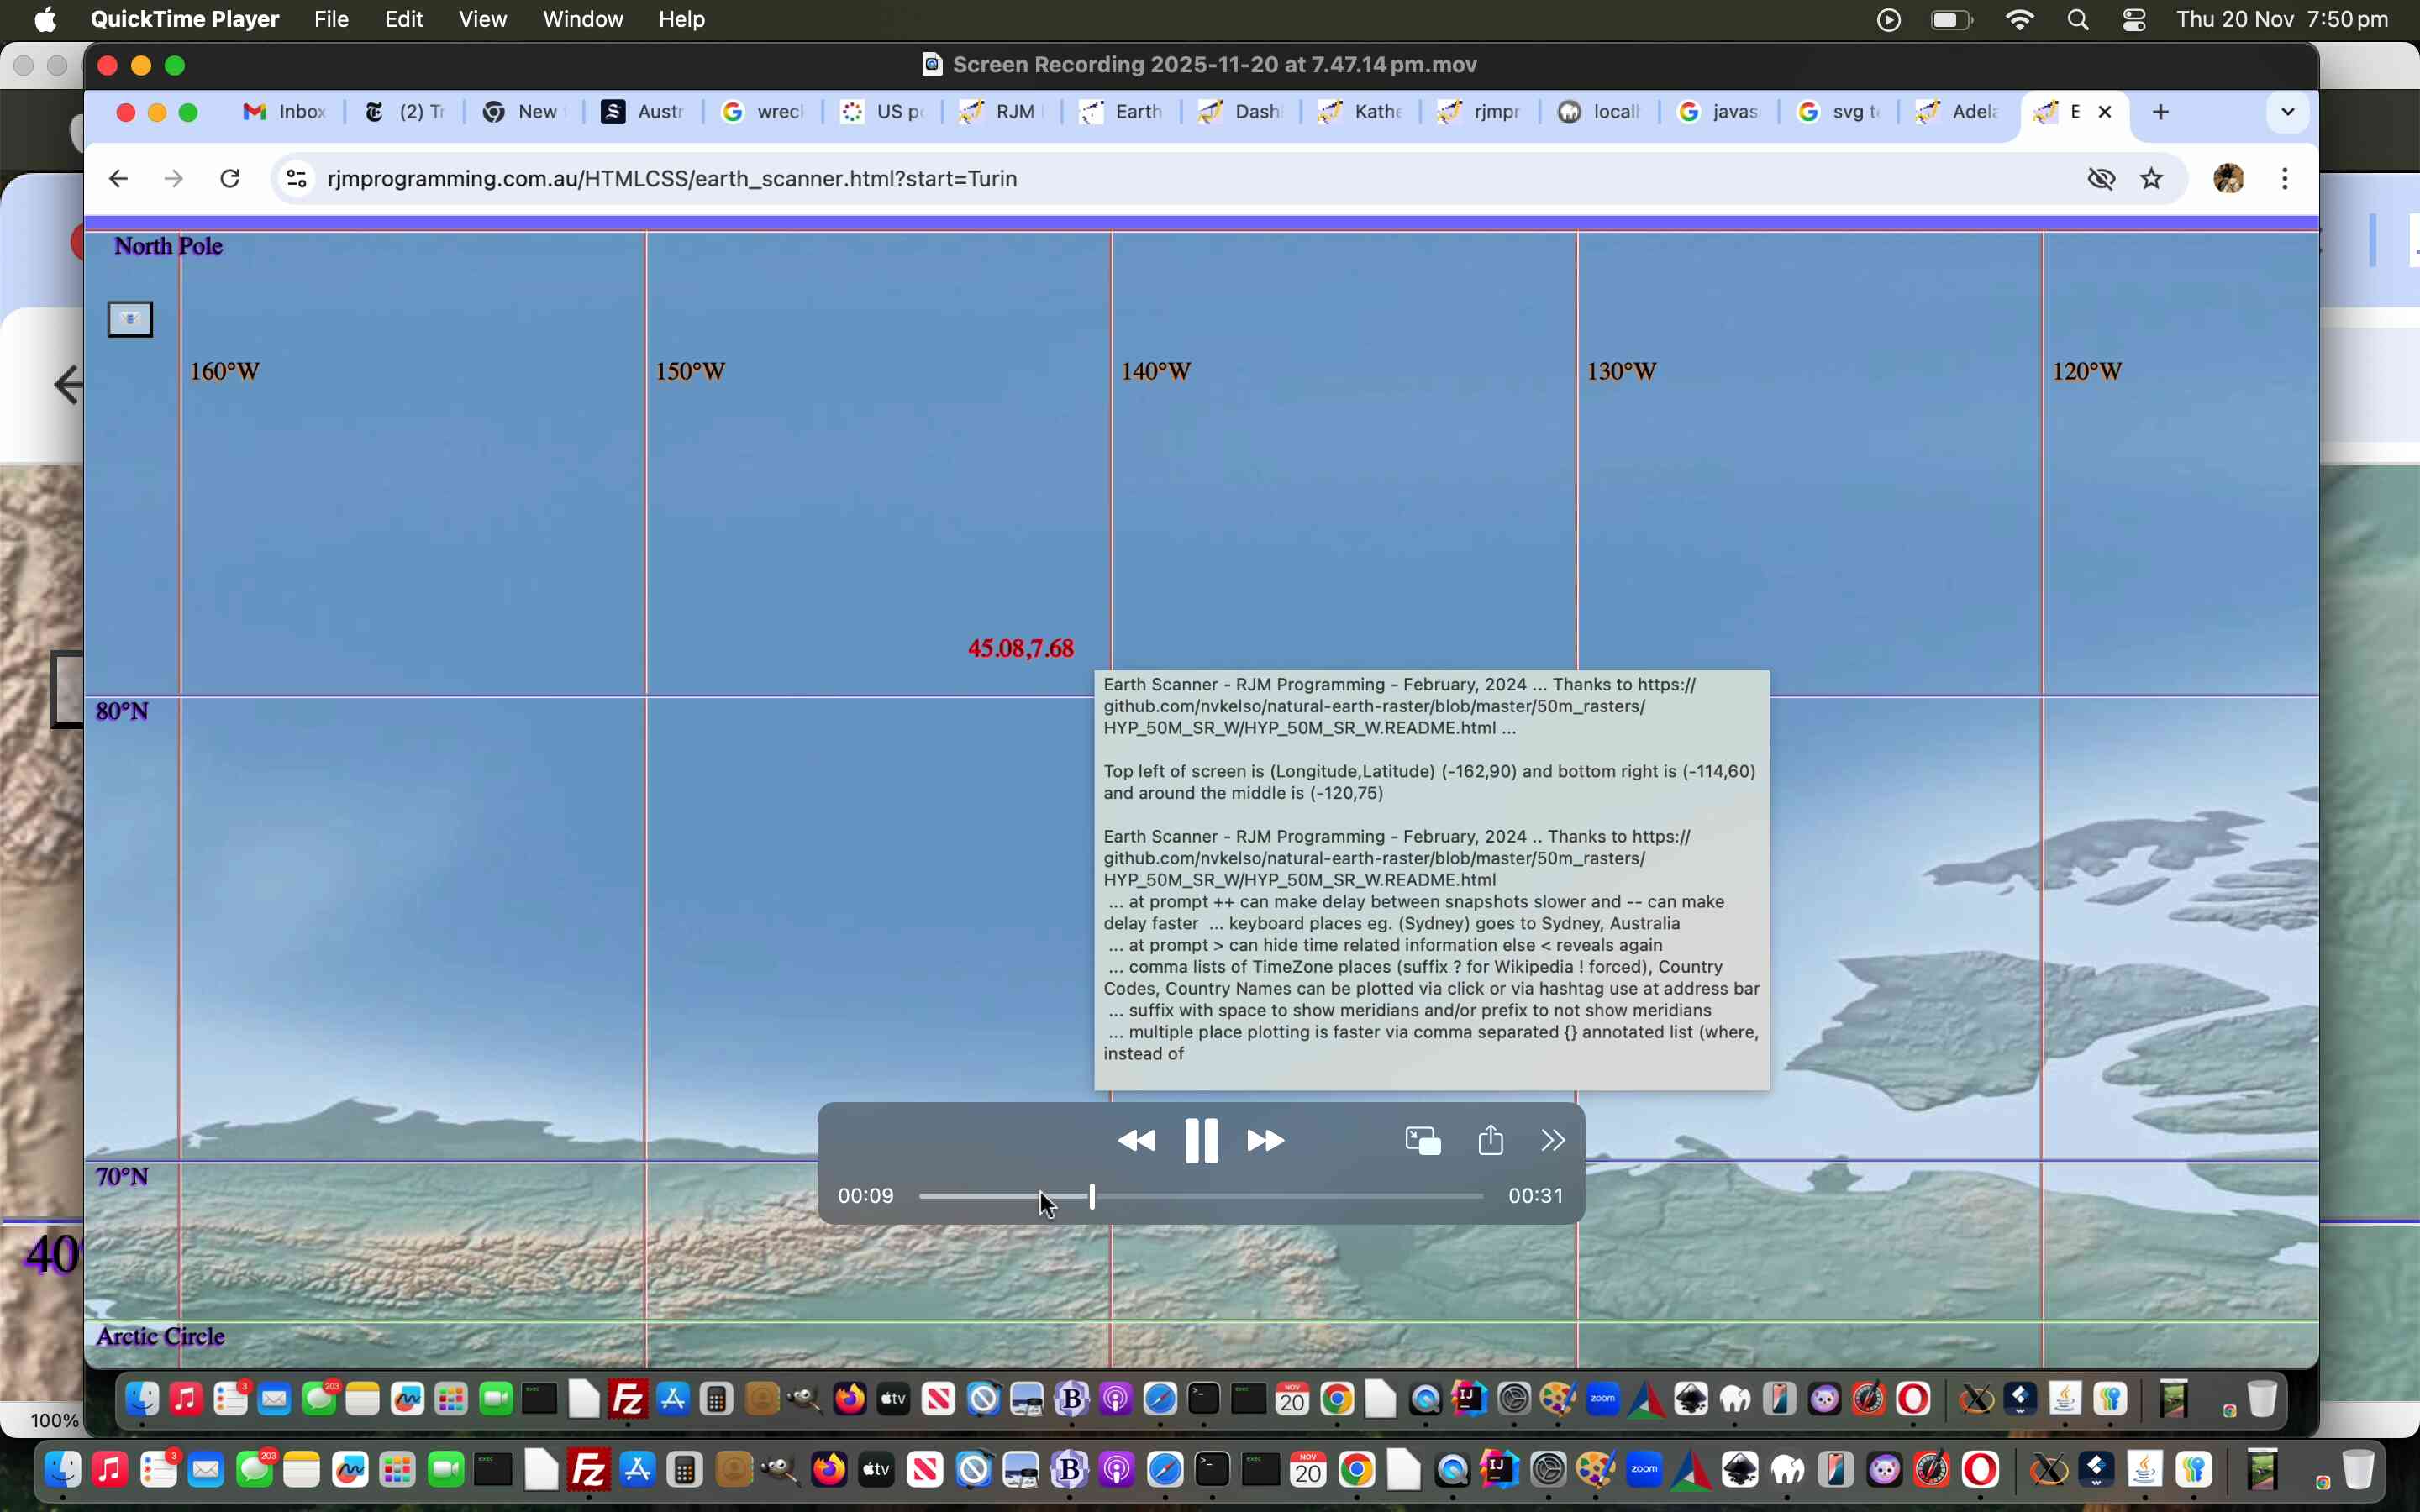Pause the screen recording playback
The width and height of the screenshot is (2420, 1512).
coord(1201,1139)
